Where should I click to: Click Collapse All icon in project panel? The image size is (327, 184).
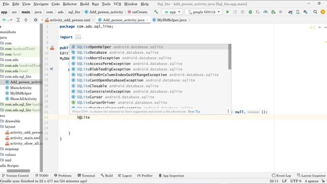[26, 20]
